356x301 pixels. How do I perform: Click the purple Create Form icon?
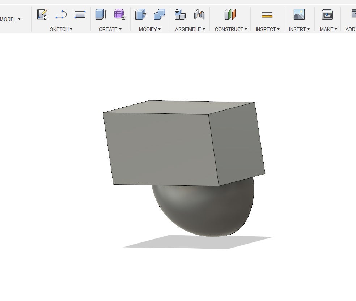[x=119, y=15]
